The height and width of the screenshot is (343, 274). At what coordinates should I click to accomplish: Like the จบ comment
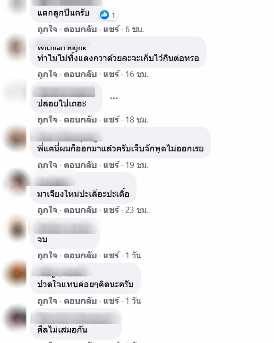click(x=47, y=255)
